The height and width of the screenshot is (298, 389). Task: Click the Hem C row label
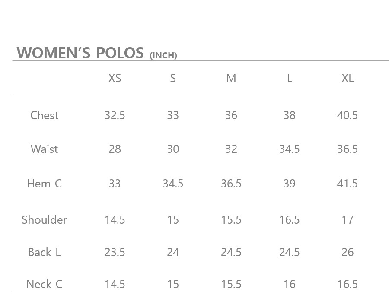tap(44, 184)
